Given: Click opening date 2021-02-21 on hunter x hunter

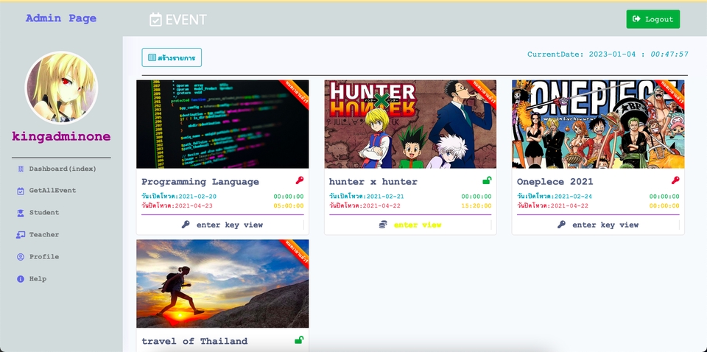Looking at the screenshot, I should (385, 197).
